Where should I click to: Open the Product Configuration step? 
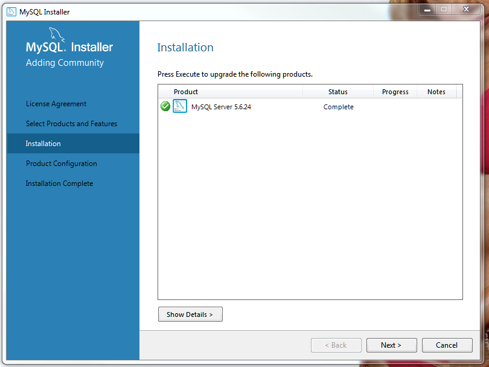(62, 164)
